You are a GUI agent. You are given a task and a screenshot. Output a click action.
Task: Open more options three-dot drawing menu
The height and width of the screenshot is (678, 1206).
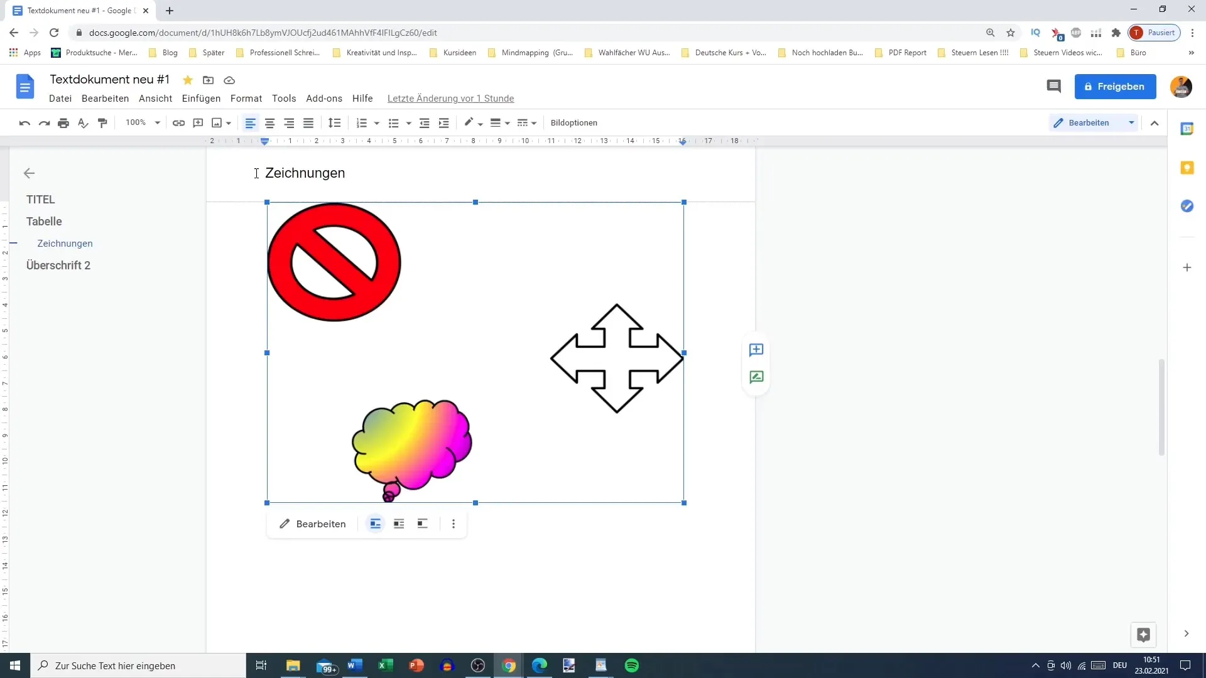coord(454,524)
